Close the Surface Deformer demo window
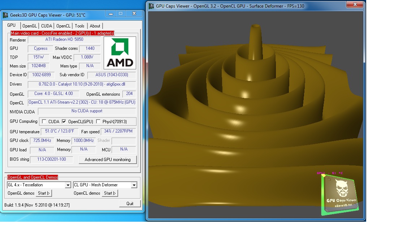416x234 pixels. pyautogui.click(x=355, y=4)
